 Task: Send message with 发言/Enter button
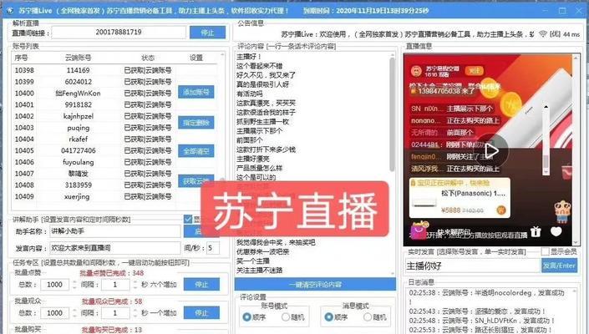[559, 266]
